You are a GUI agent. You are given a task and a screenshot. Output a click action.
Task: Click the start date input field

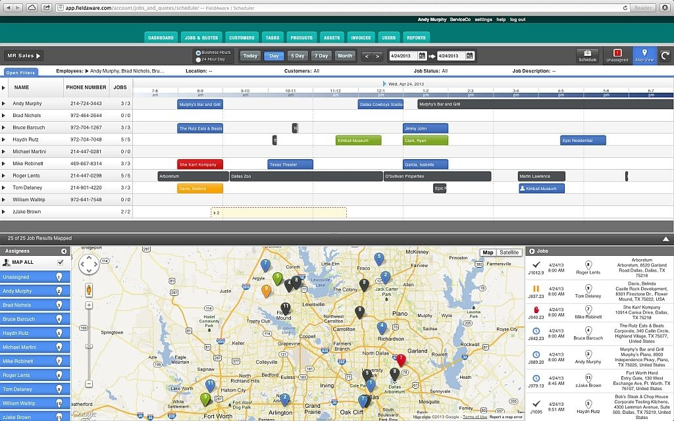402,56
